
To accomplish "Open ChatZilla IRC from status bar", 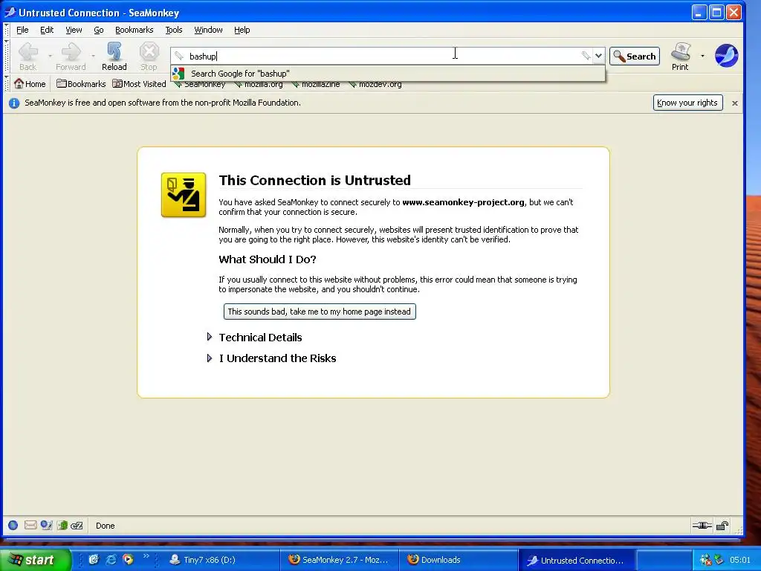I will tap(77, 526).
